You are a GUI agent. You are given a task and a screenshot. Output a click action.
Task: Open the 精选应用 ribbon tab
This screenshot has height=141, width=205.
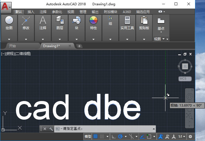[x=143, y=12]
